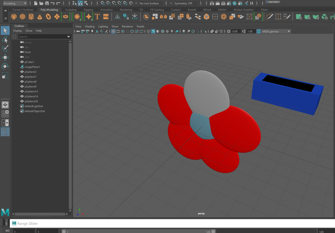Create a polygon disc from the shelf
The image size is (335, 233).
(66, 17)
